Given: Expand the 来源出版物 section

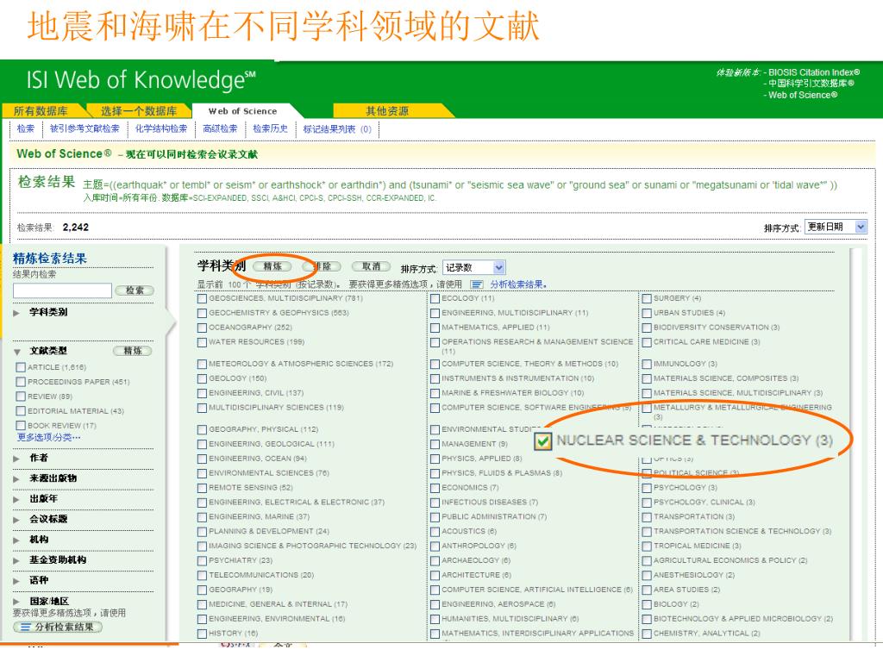Looking at the screenshot, I should point(16,479).
